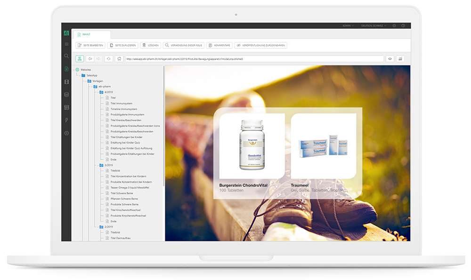Click VERÖFFENTLICHUNG ZURÜCKNEHMEN button
The width and height of the screenshot is (471, 280).
pyautogui.click(x=261, y=45)
